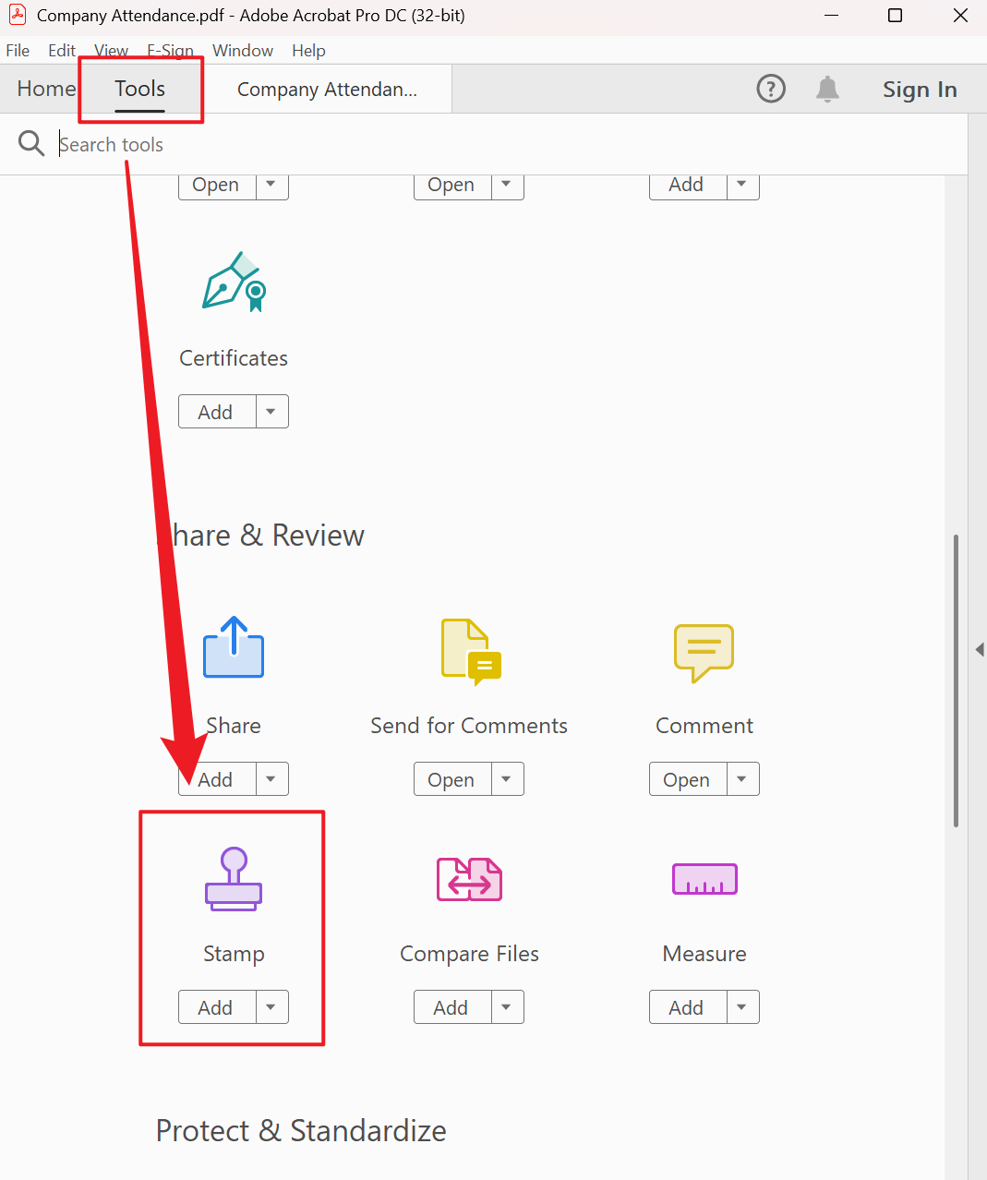Open the File menu
The width and height of the screenshot is (987, 1180).
click(x=18, y=51)
